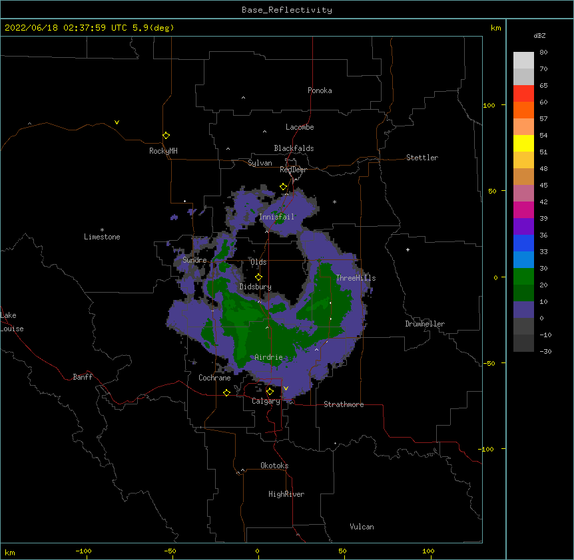Click the Lake Louise map label
Image resolution: width=574 pixels, height=560 pixels.
click(x=12, y=322)
